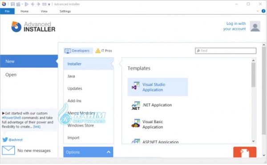
Task: Click the templates list scrollbar down arrow
Action: 253,141
